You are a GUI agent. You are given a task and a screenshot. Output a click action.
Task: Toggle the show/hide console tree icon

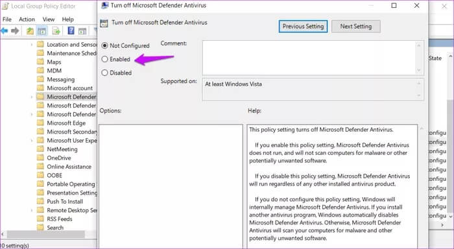pos(42,30)
